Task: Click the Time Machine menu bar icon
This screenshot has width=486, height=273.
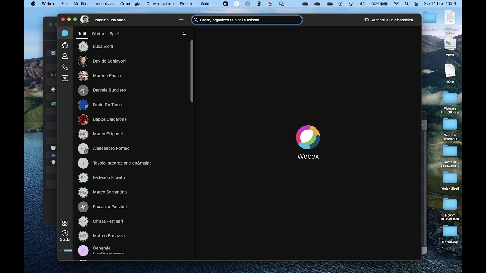Action: pyautogui.click(x=351, y=3)
